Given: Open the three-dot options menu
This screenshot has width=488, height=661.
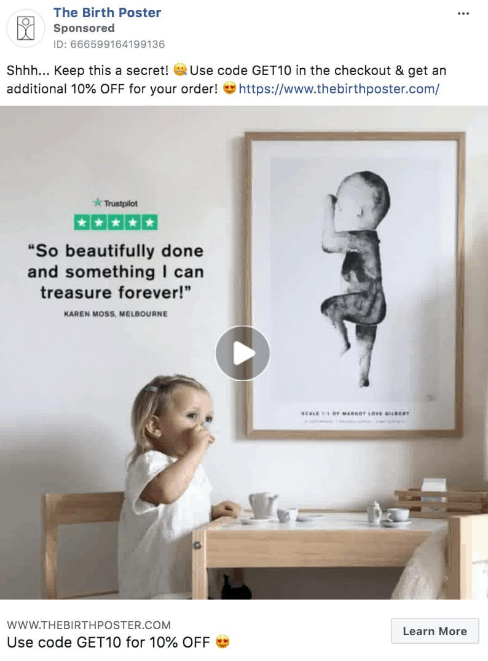Looking at the screenshot, I should 463,14.
